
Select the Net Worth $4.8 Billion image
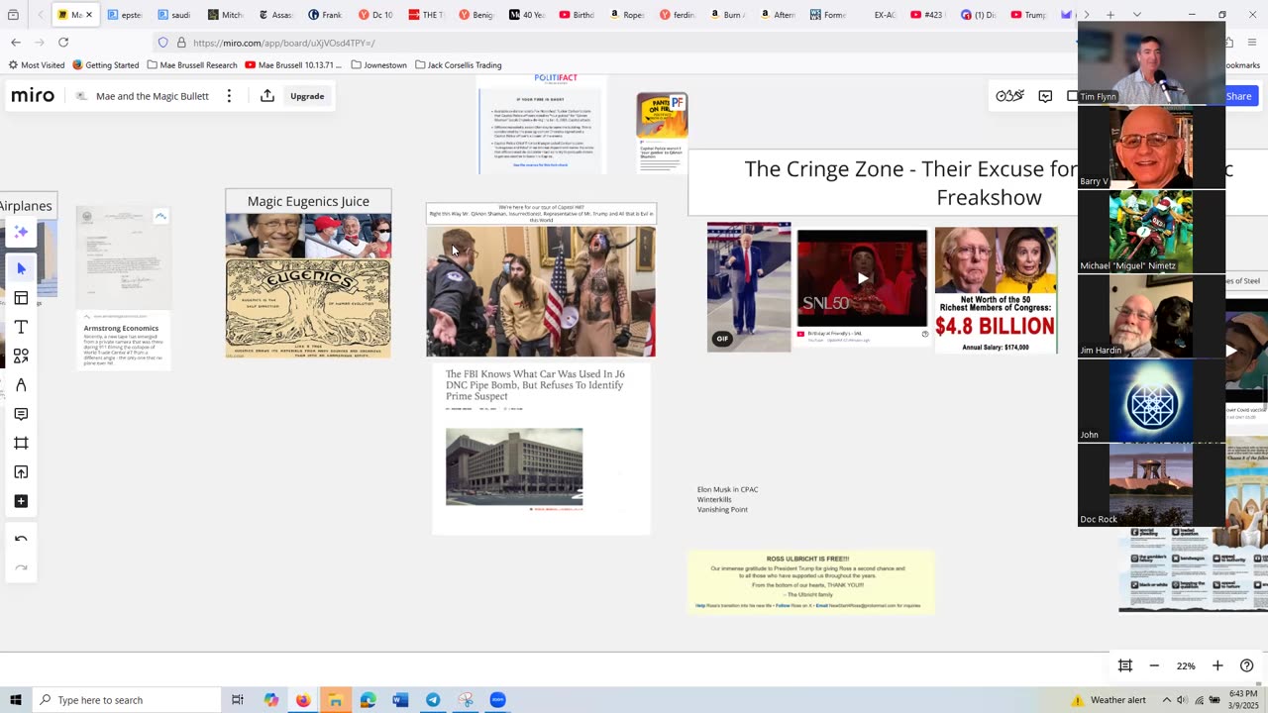coord(996,290)
